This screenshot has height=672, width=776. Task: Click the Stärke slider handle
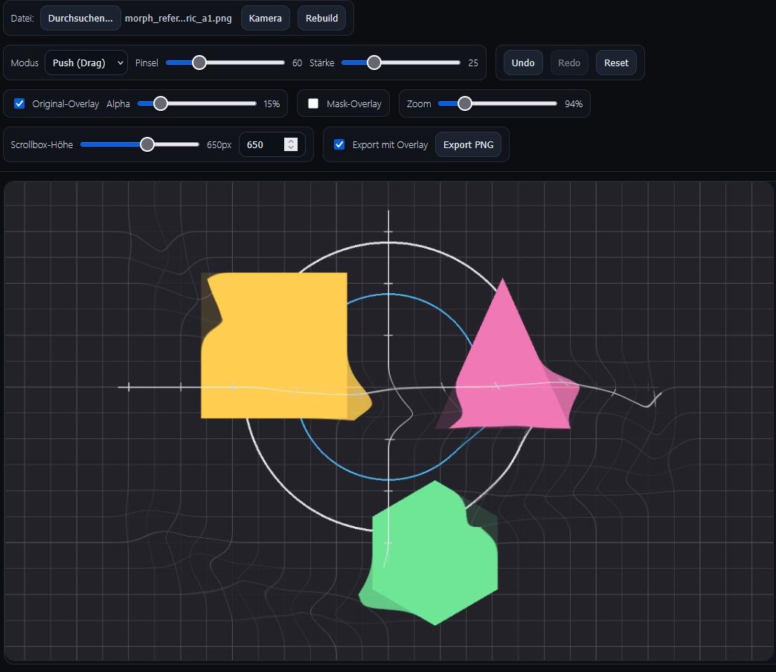pyautogui.click(x=373, y=63)
